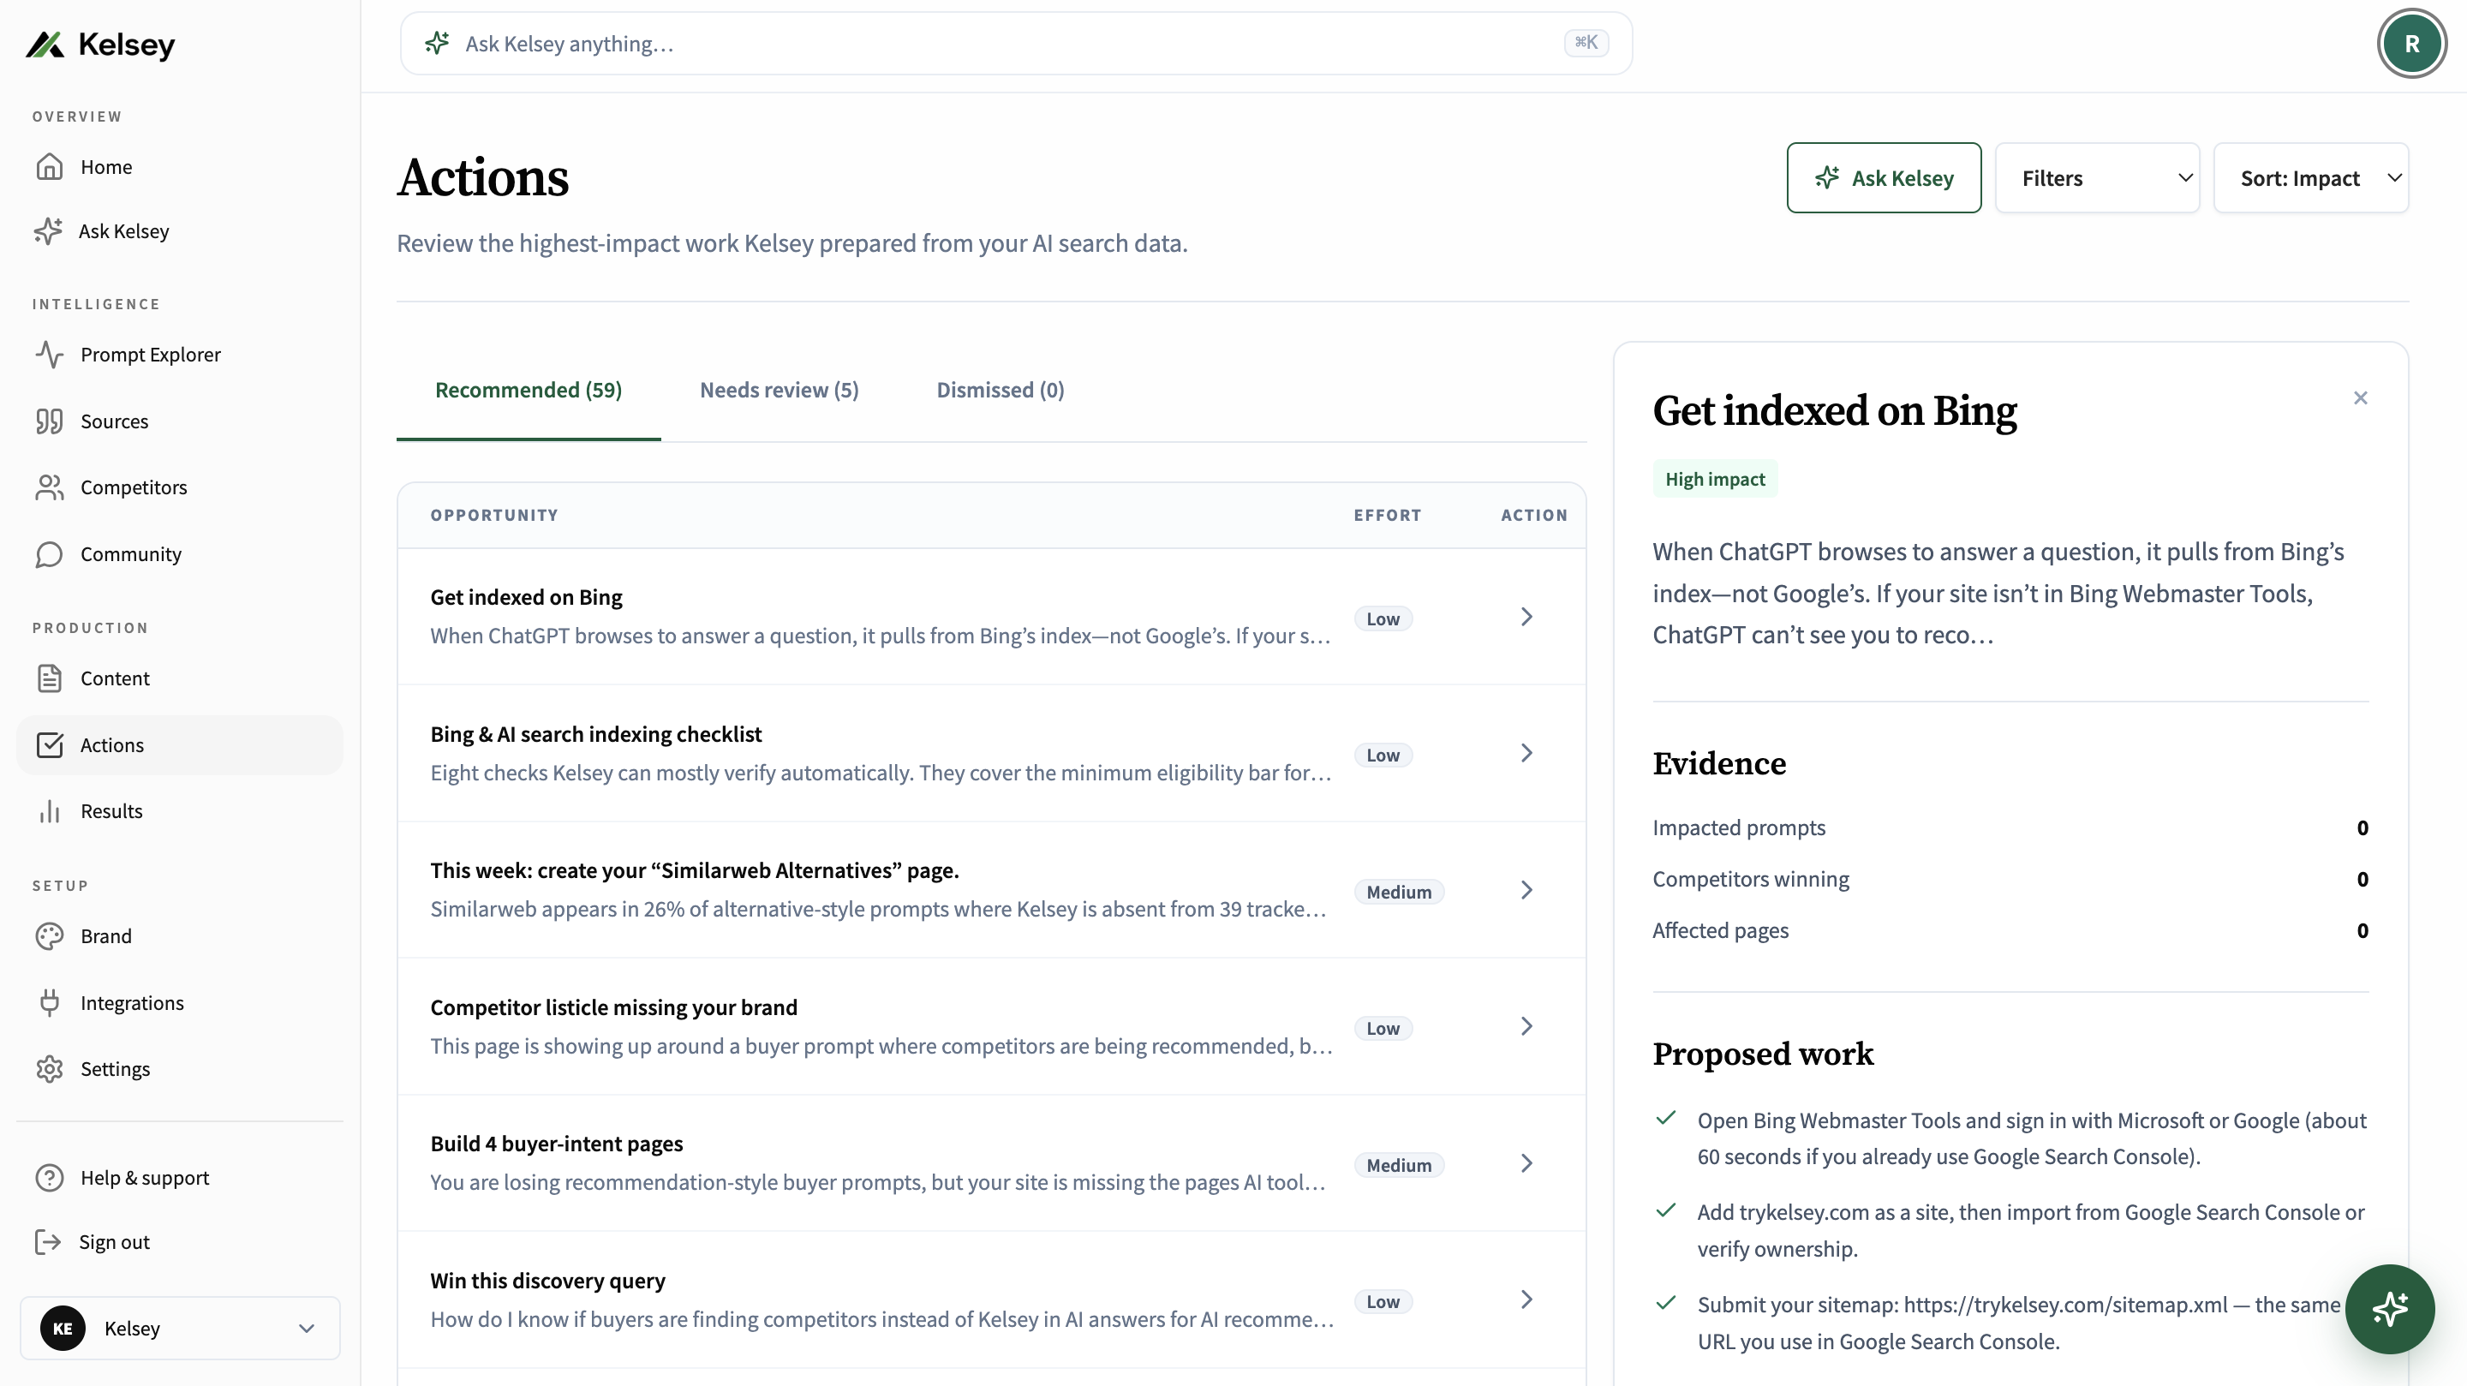This screenshot has height=1386, width=2467.
Task: Select Competitor listicle missing your brand title
Action: pyautogui.click(x=613, y=1007)
